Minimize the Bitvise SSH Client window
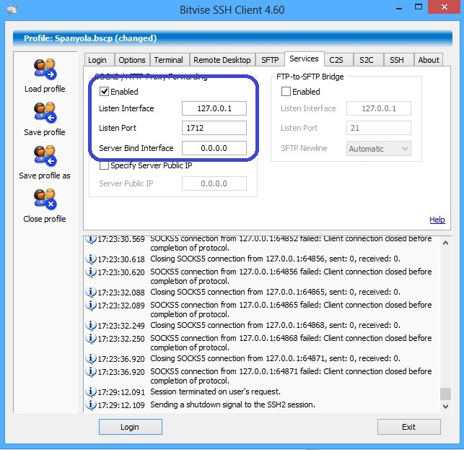 399,8
